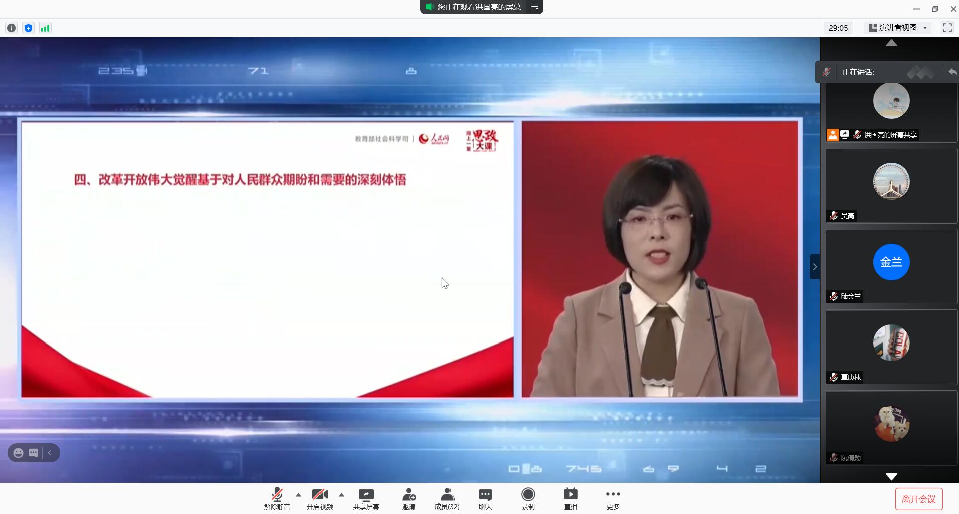Unmute microphone with 解除静音
This screenshot has height=514, width=959.
[277, 499]
